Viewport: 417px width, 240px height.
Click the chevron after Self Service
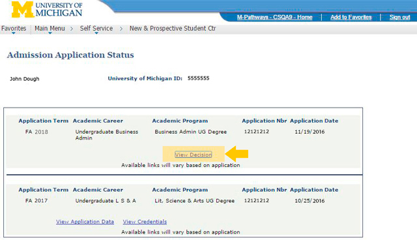tap(121, 29)
